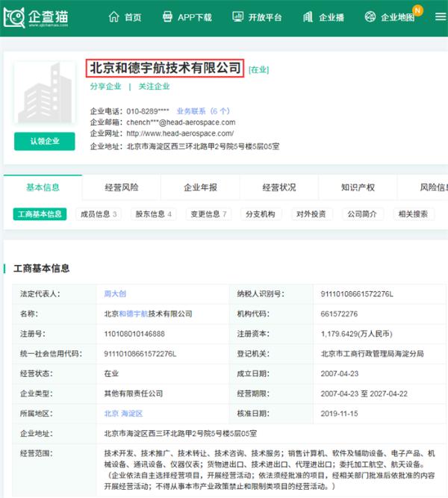The width and height of the screenshot is (448, 498).
Task: Select the 公司简介 sub-tab
Action: click(x=362, y=214)
